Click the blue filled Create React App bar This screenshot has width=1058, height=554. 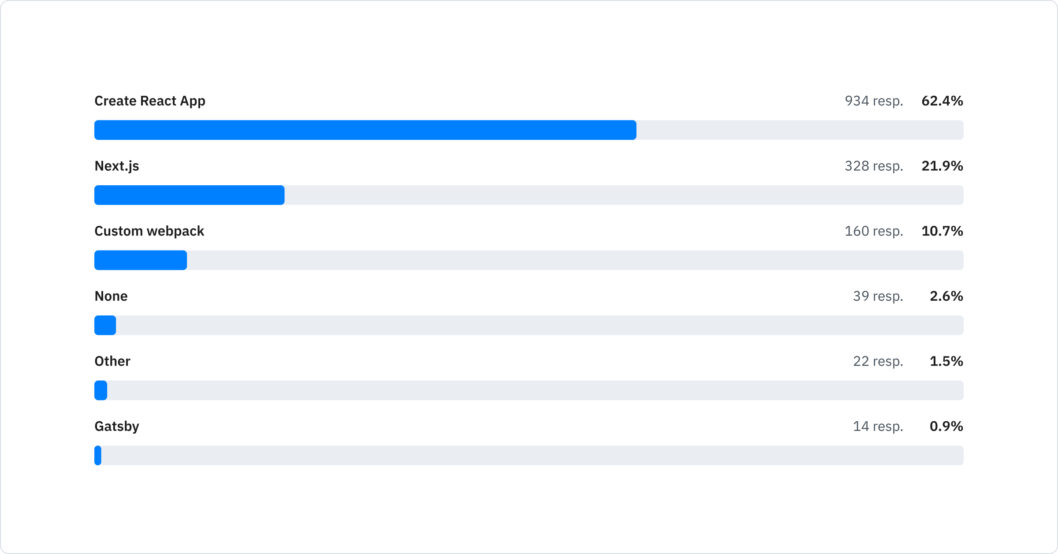tap(365, 130)
